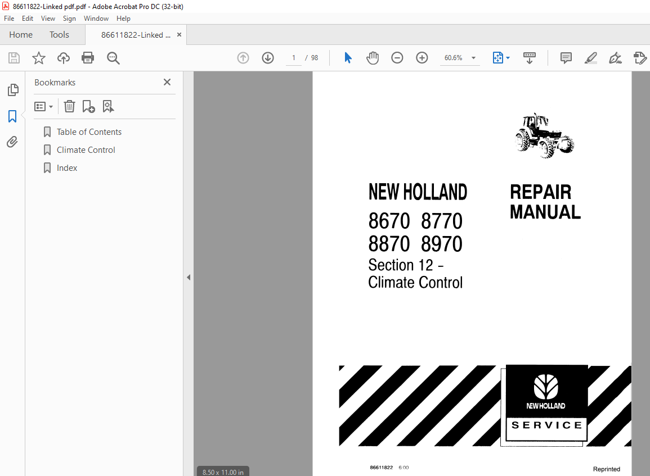Close the Bookmarks panel
650x476 pixels.
pos(167,82)
